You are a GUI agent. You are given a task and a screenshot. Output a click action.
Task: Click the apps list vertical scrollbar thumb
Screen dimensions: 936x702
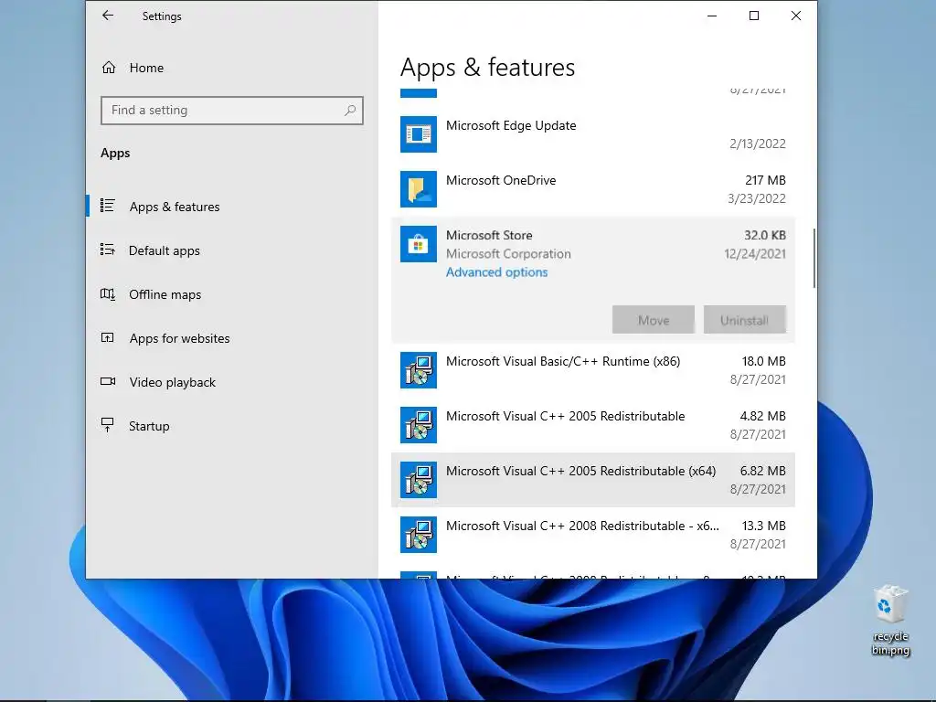[814, 258]
